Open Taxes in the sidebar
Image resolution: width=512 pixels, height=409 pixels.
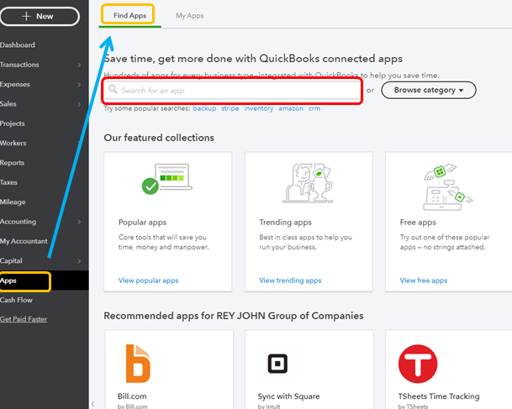coord(8,182)
